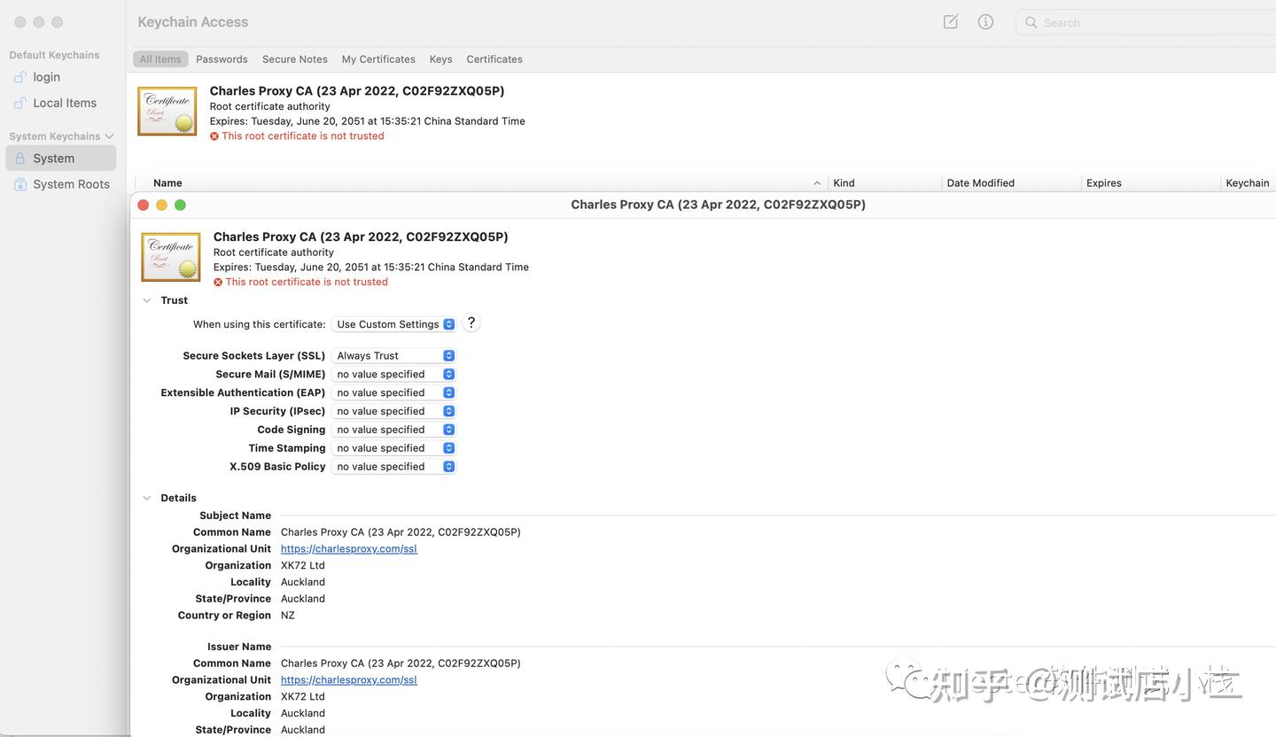
Task: Open Subject Name charlesproxy.com/ssl link
Action: tap(349, 549)
